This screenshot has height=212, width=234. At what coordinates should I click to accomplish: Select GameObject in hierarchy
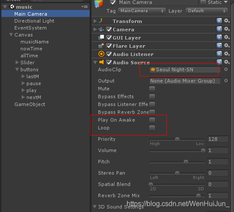pyautogui.click(x=30, y=104)
